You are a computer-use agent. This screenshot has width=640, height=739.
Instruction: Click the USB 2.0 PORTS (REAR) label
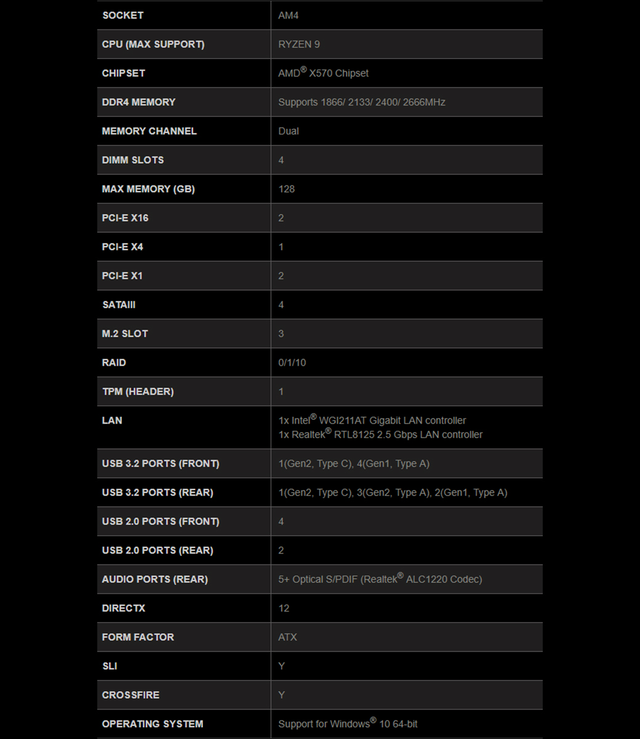point(158,551)
